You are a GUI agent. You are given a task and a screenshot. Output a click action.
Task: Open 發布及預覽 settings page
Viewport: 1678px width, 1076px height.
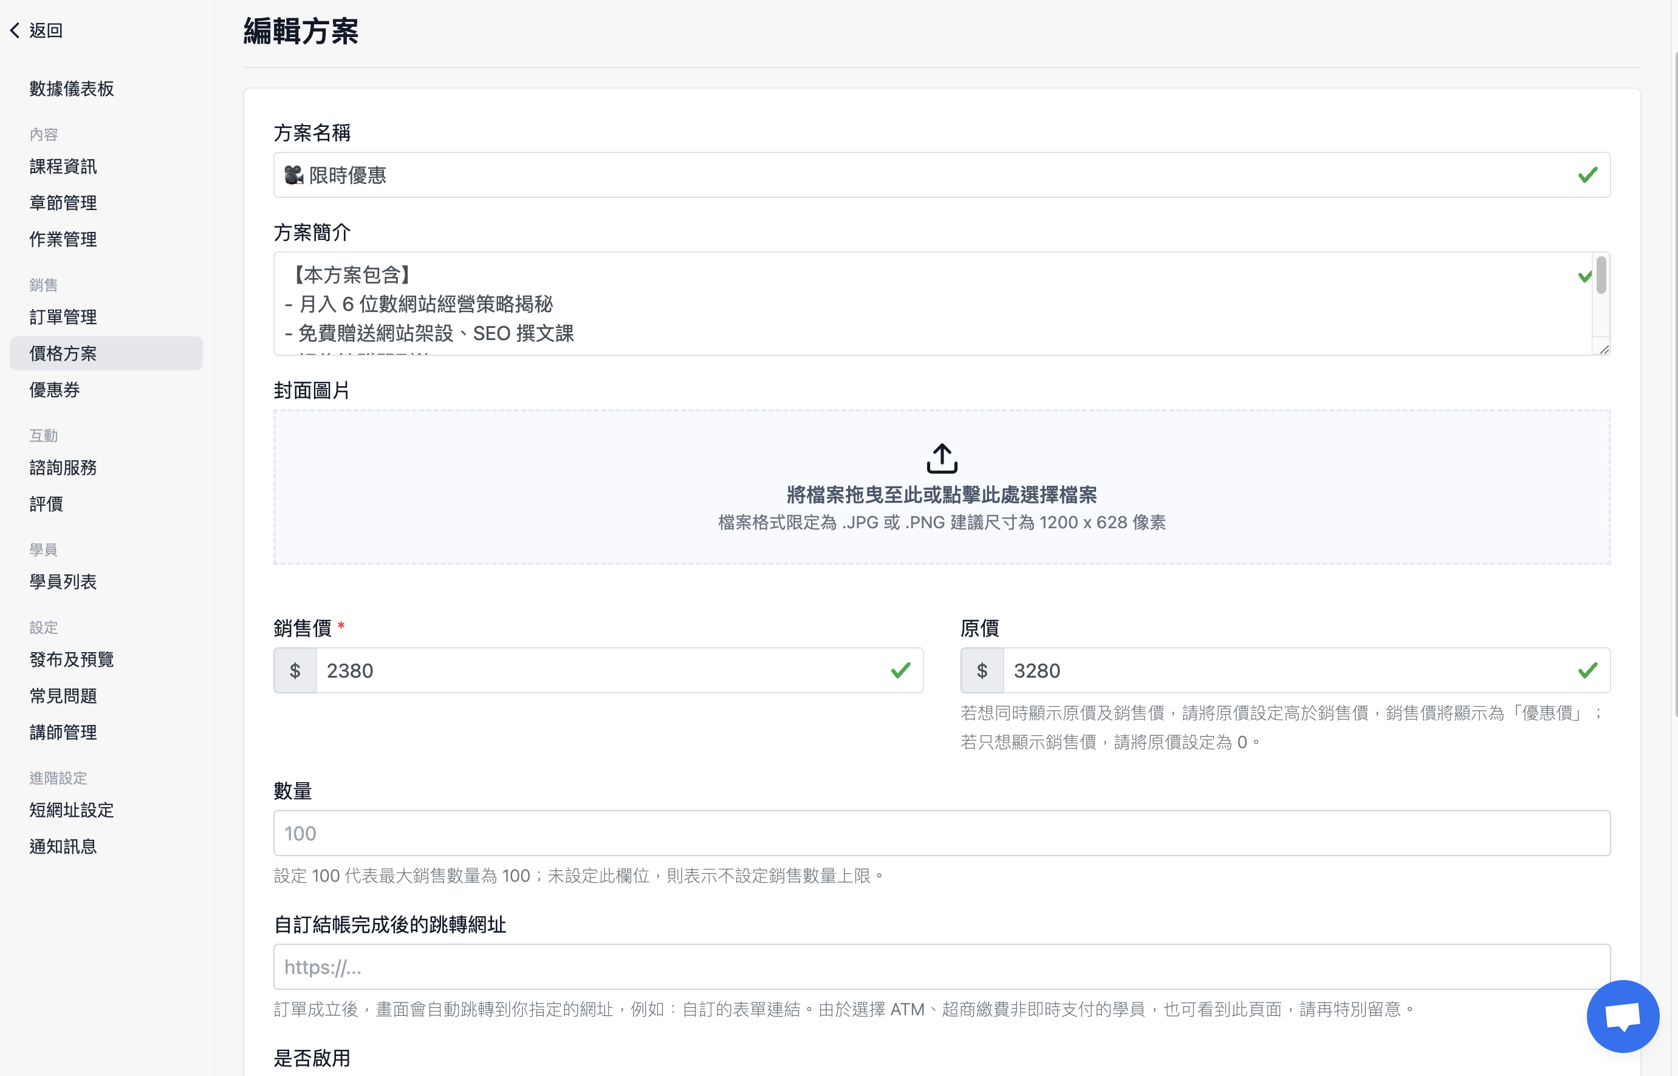[x=71, y=659]
